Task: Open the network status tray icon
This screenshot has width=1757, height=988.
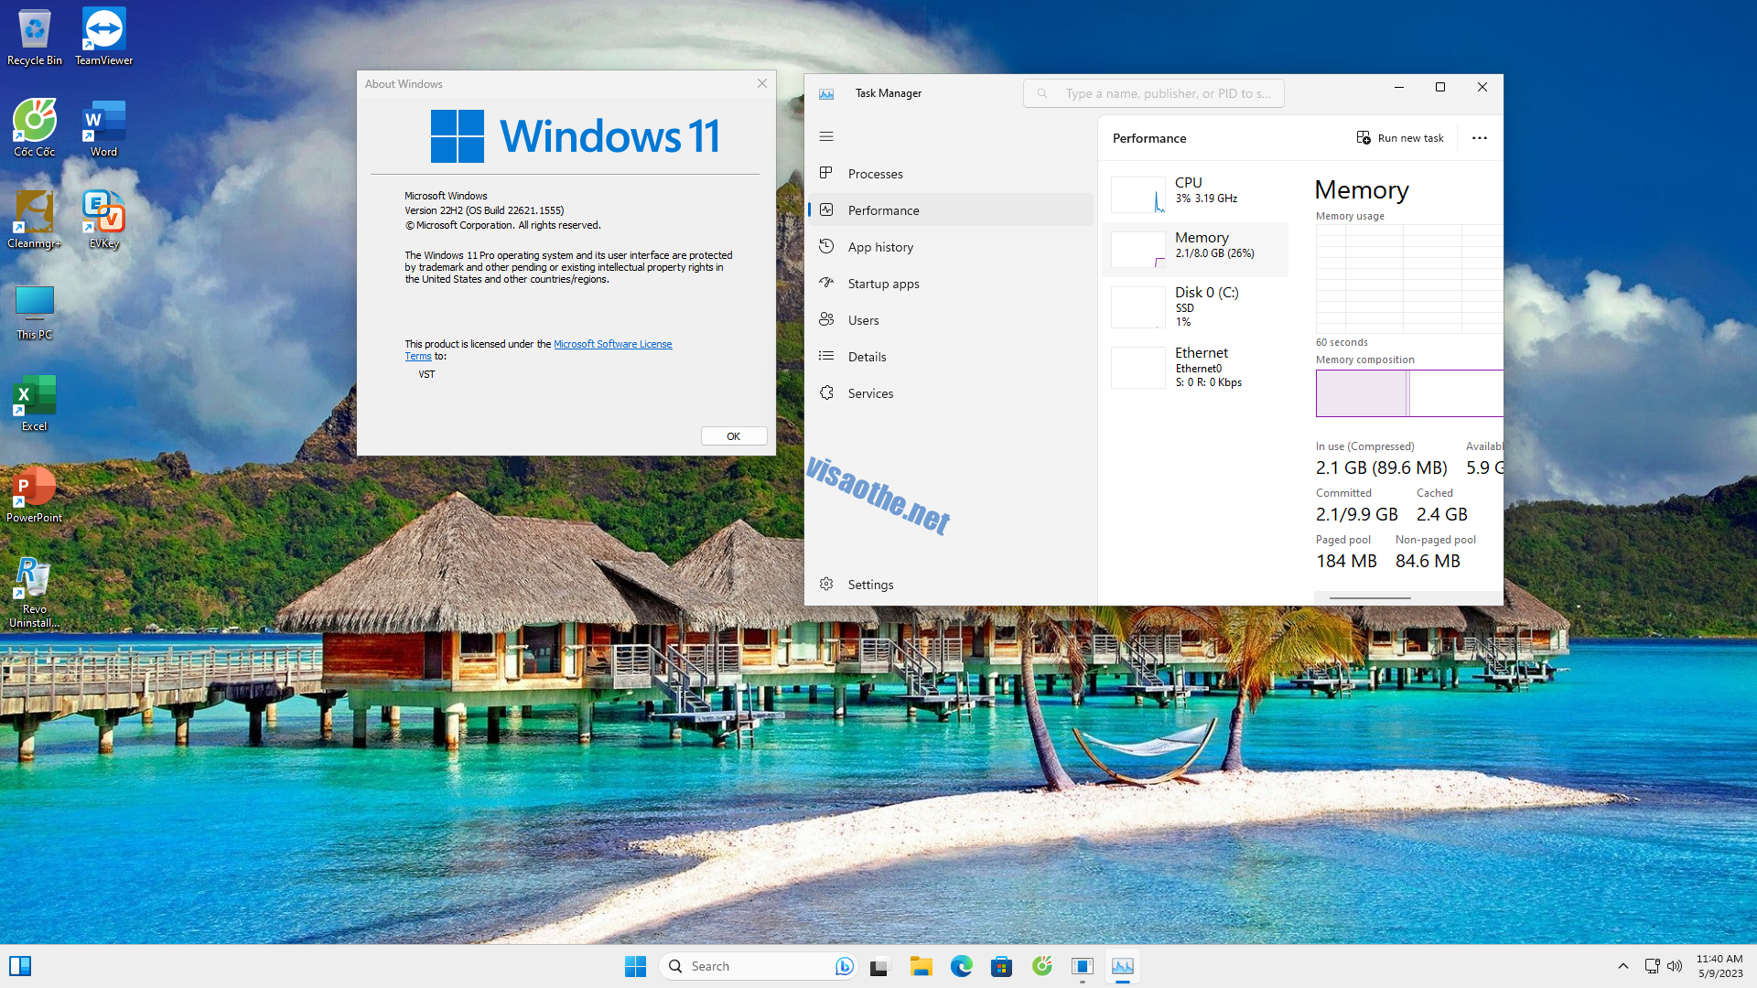Action: (x=1652, y=966)
